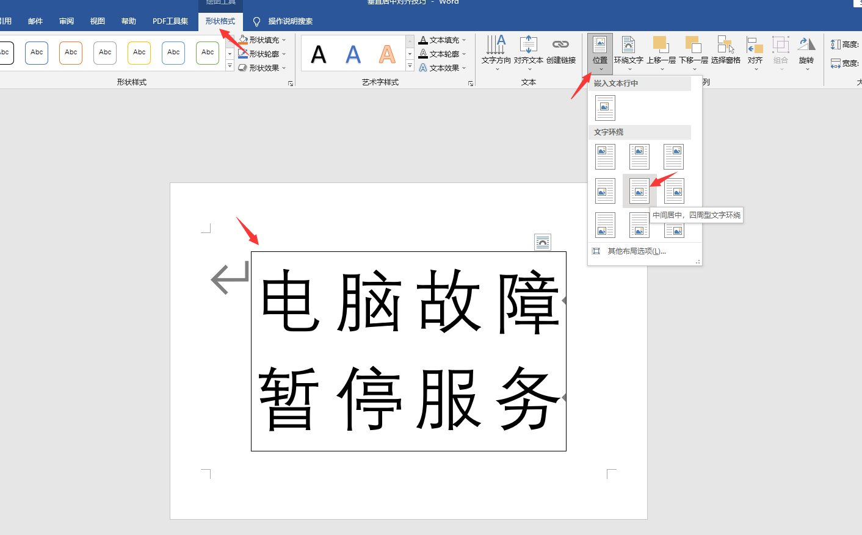The height and width of the screenshot is (535, 862).
Task: Click 操作说明搜索 search box
Action: coord(291,21)
